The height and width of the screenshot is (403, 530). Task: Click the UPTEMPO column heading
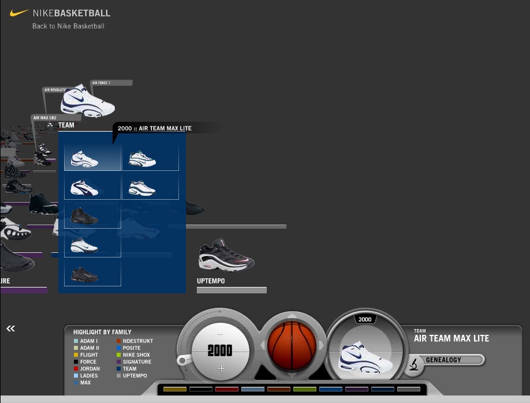click(211, 281)
